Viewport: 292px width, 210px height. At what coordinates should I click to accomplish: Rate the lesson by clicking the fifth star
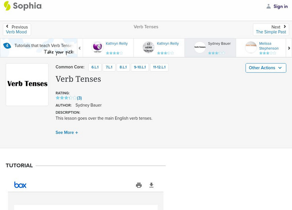tap(75, 98)
